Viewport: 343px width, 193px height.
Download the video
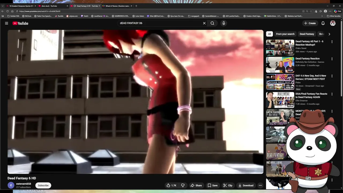point(246,185)
